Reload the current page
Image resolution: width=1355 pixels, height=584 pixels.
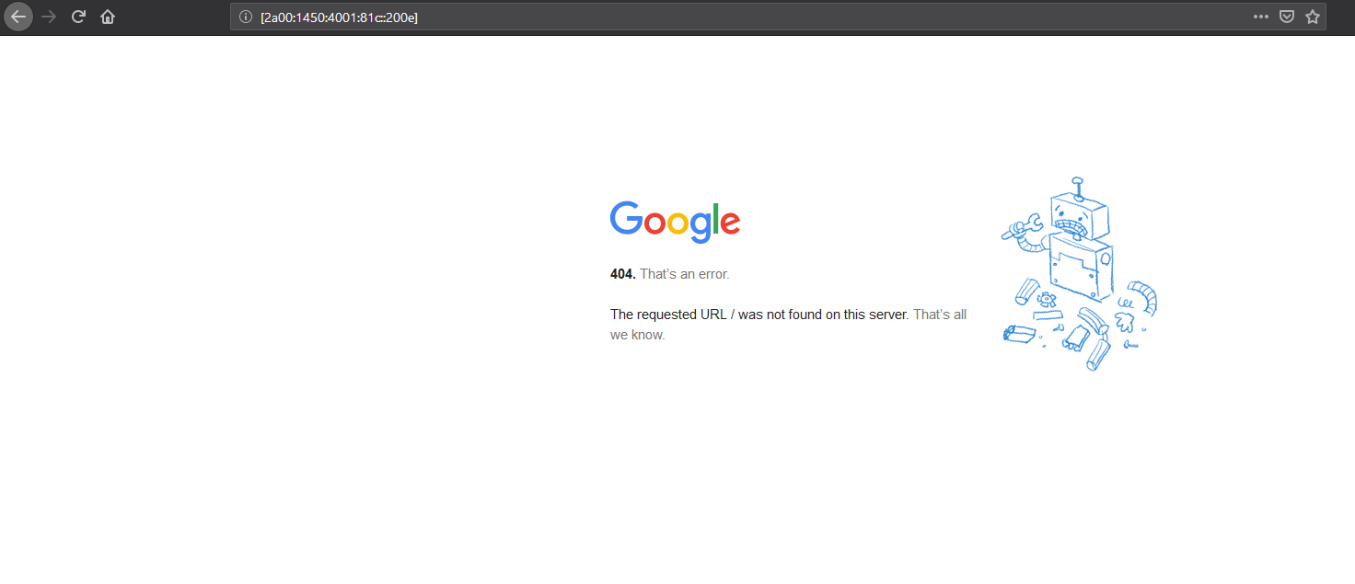(79, 17)
